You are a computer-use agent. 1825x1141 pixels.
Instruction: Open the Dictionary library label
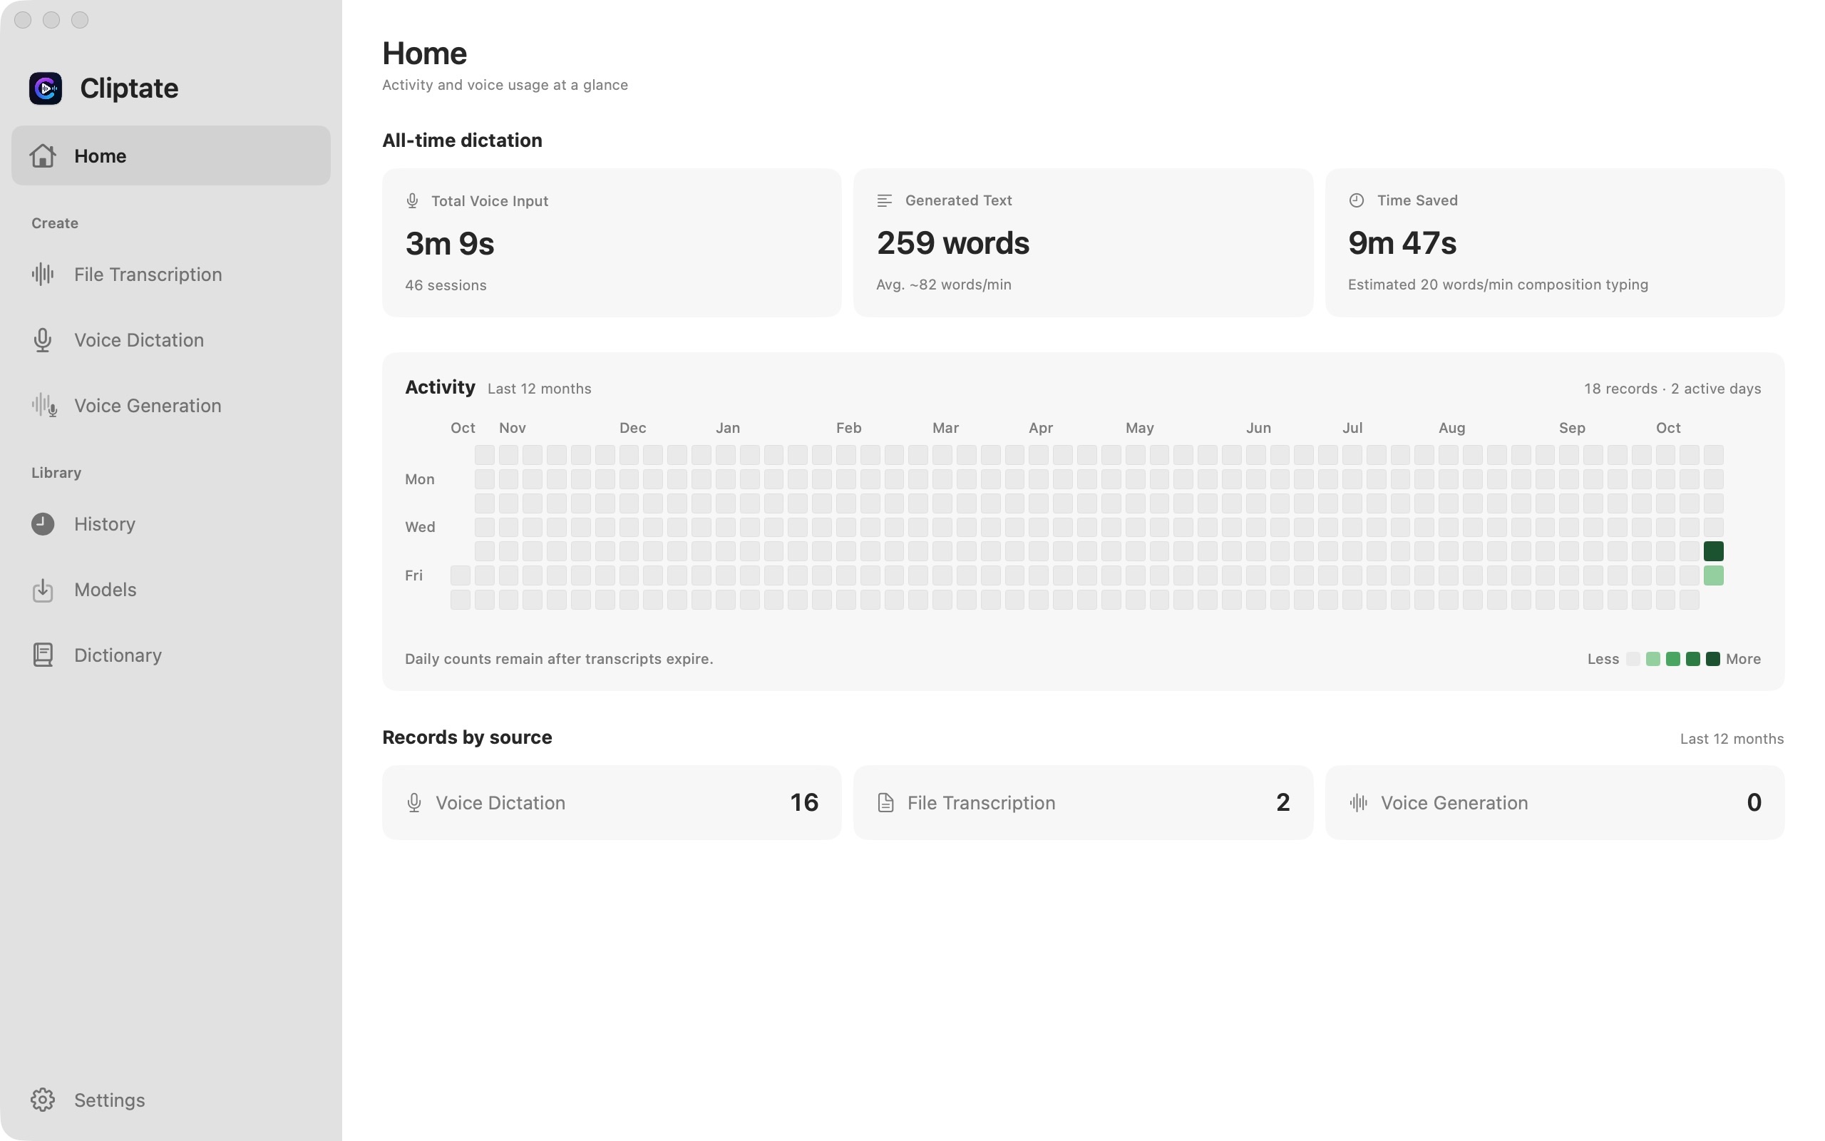(118, 655)
